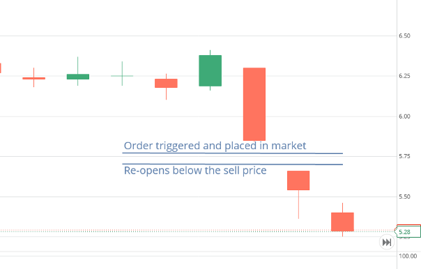Click the scroll-to-latest-bar arrow icon

387,242
